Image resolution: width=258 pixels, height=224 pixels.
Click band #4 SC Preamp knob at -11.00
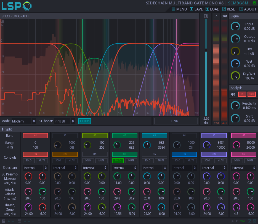(x=117, y=176)
